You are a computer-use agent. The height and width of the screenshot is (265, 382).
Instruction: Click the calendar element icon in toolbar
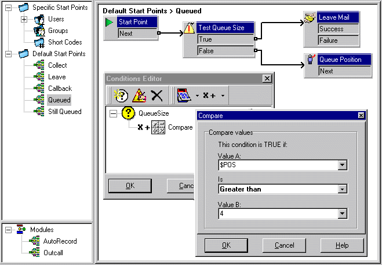[x=184, y=95]
